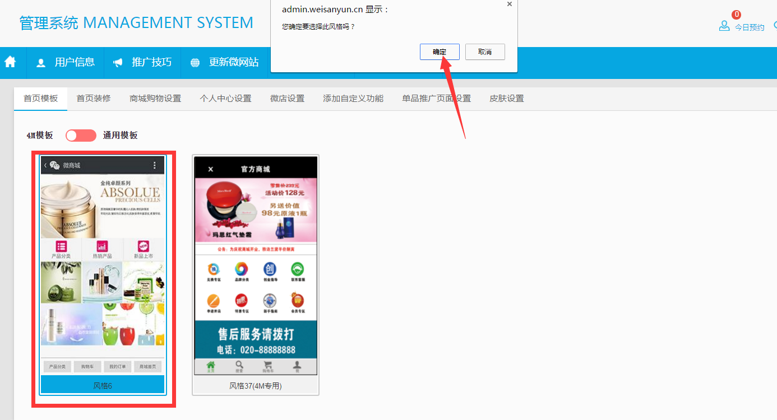Select the 皮肤设置 tab
This screenshot has width=777, height=420.
507,99
